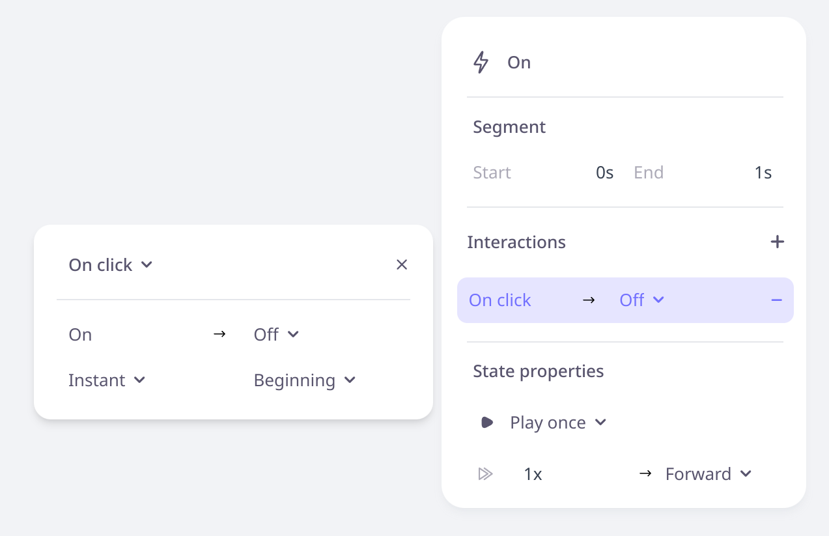This screenshot has height=536, width=829.
Task: Click the On state name at panel top
Action: point(519,63)
